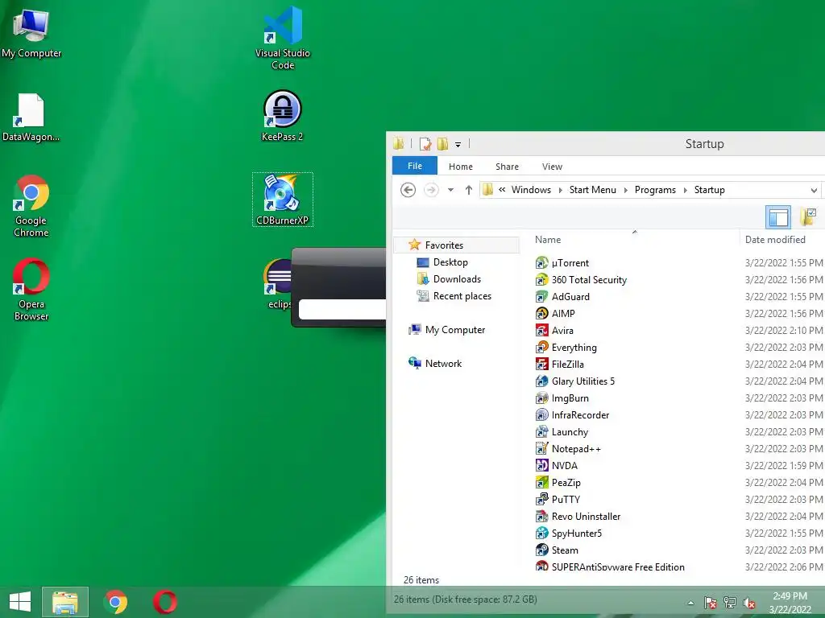
Task: Expand the Programs breadcrumb arrow
Action: [685, 190]
